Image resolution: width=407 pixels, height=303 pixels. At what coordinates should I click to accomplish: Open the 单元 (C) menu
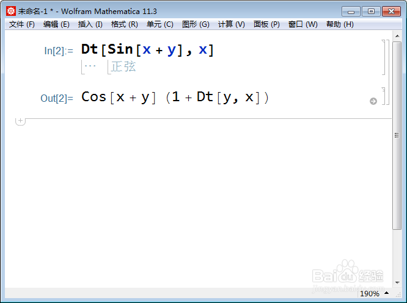pos(160,24)
